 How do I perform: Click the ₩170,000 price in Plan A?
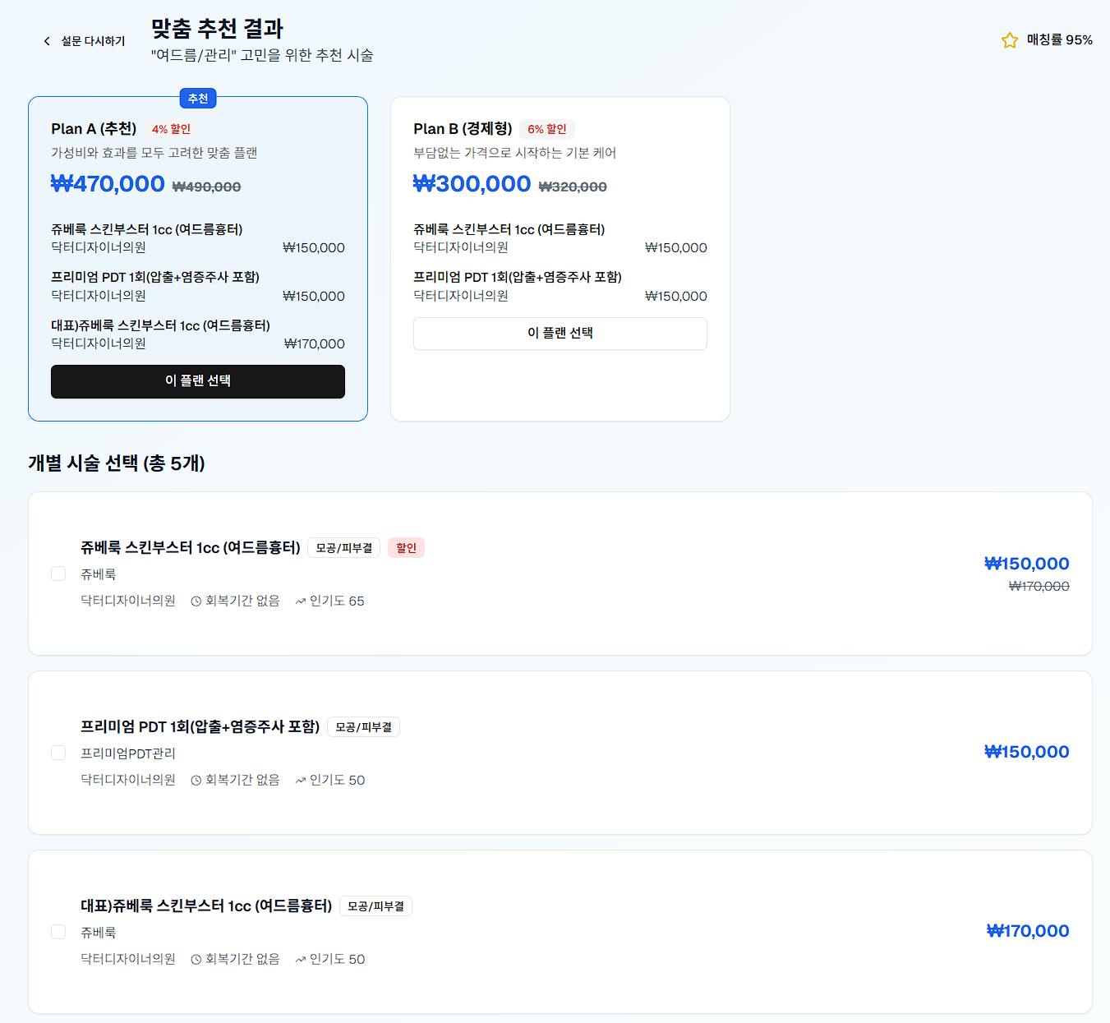(315, 344)
